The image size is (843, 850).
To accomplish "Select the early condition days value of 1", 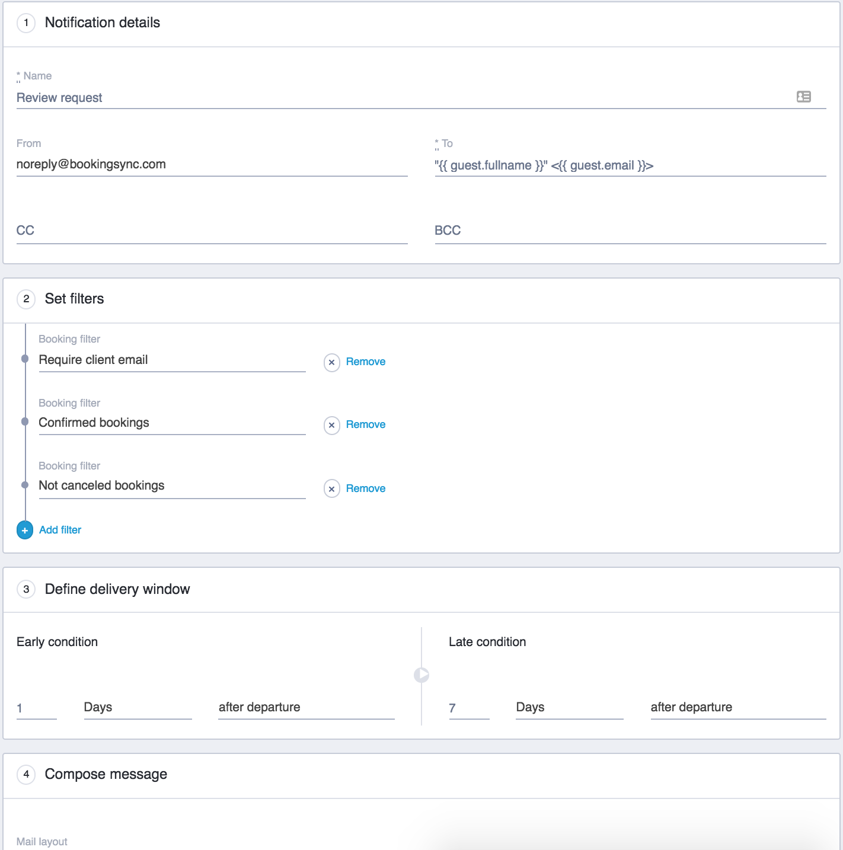I will coord(36,707).
